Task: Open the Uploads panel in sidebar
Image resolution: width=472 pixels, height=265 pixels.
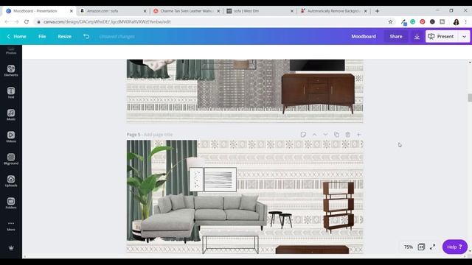Action: tap(11, 181)
